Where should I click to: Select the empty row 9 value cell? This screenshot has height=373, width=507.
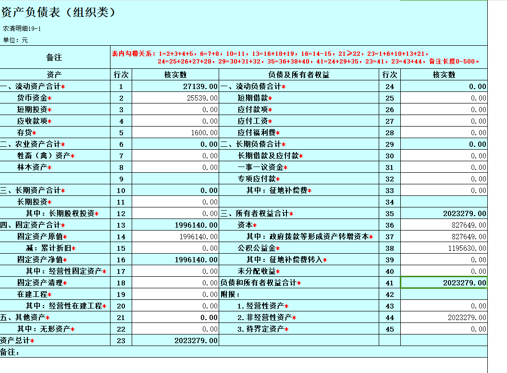tap(175, 179)
